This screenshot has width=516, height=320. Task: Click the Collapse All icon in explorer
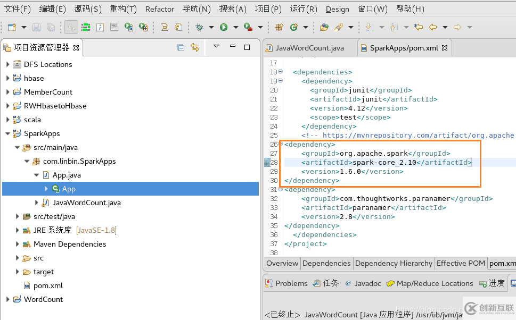click(x=181, y=48)
